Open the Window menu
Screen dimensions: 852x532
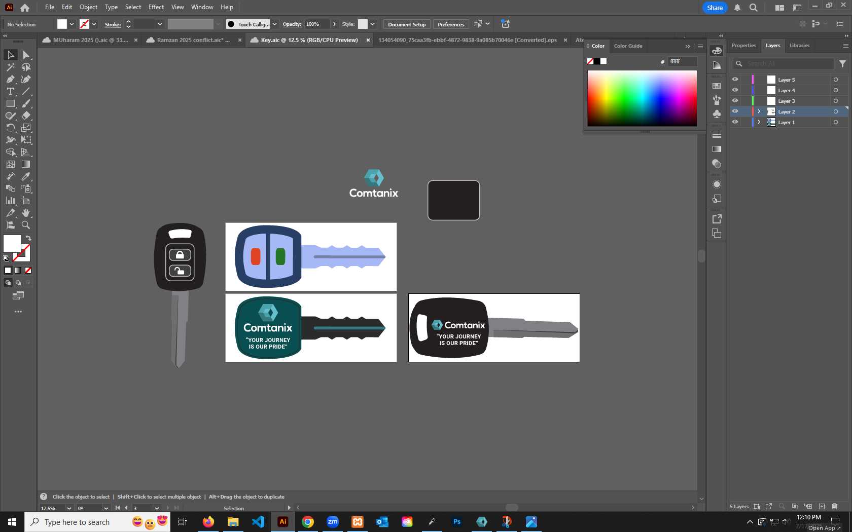[x=202, y=7]
